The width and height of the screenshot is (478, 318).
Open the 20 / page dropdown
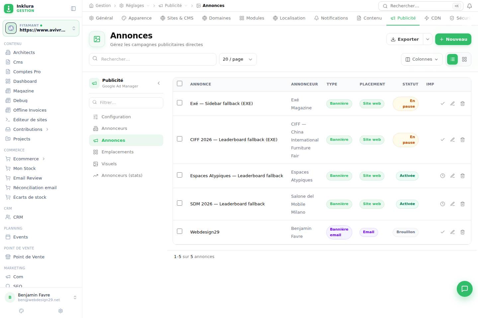click(x=238, y=59)
